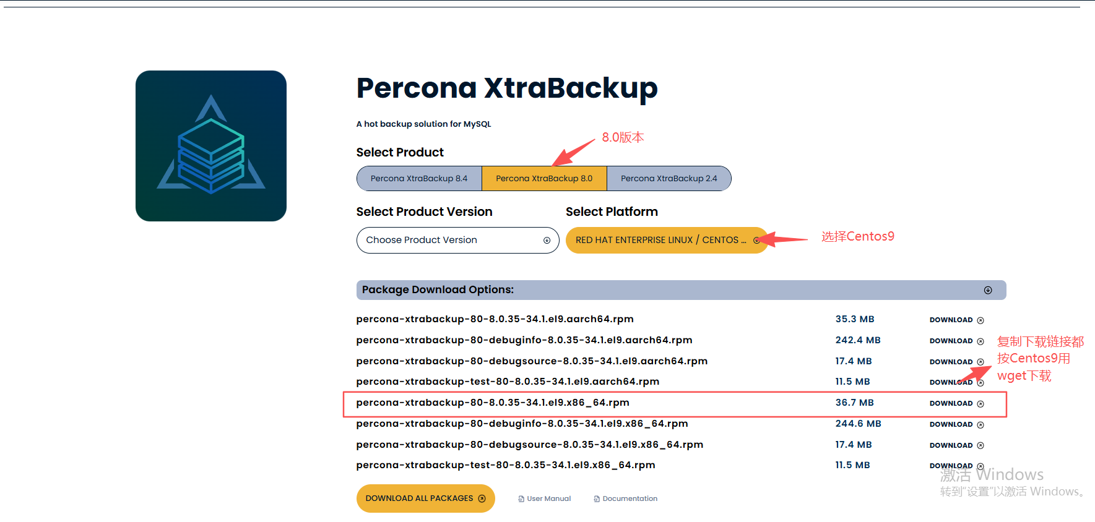Screen dimensions: 1095x522
Task: Click the Select Product heading
Action: point(400,152)
